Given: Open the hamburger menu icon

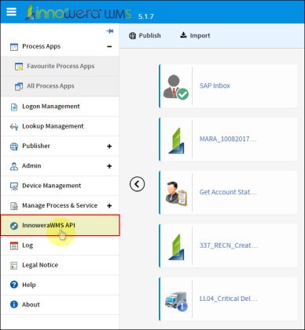Looking at the screenshot, I should click(x=11, y=12).
